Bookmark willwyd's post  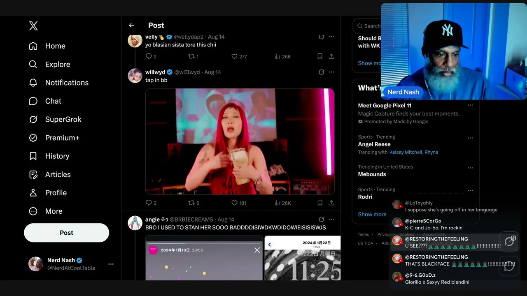320,203
